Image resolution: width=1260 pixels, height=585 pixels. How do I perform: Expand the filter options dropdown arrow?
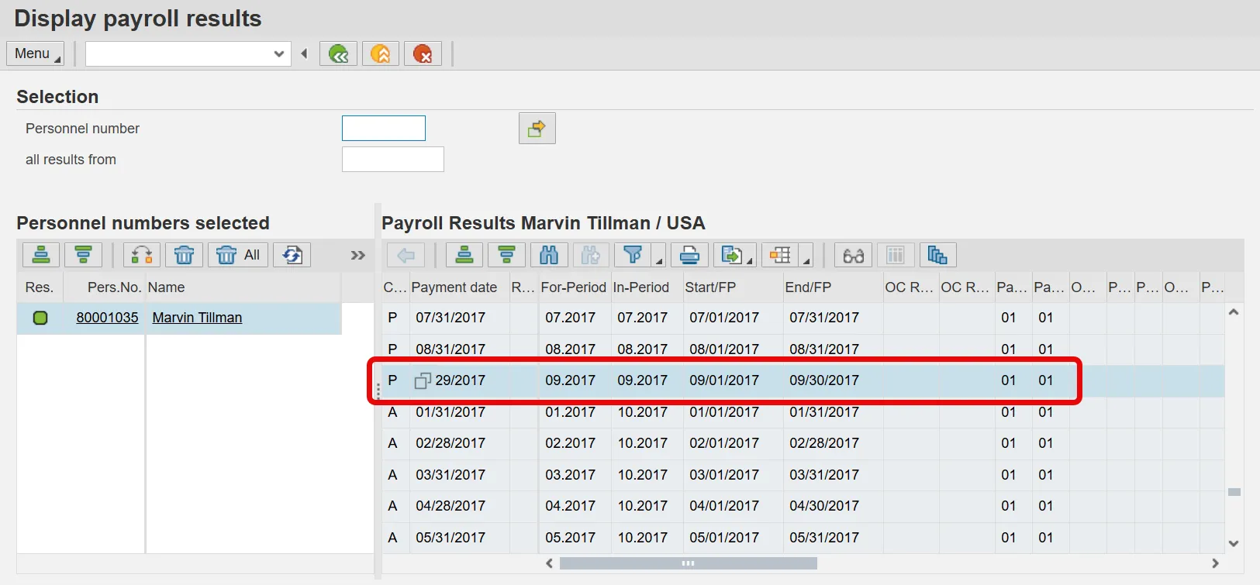[x=658, y=260]
